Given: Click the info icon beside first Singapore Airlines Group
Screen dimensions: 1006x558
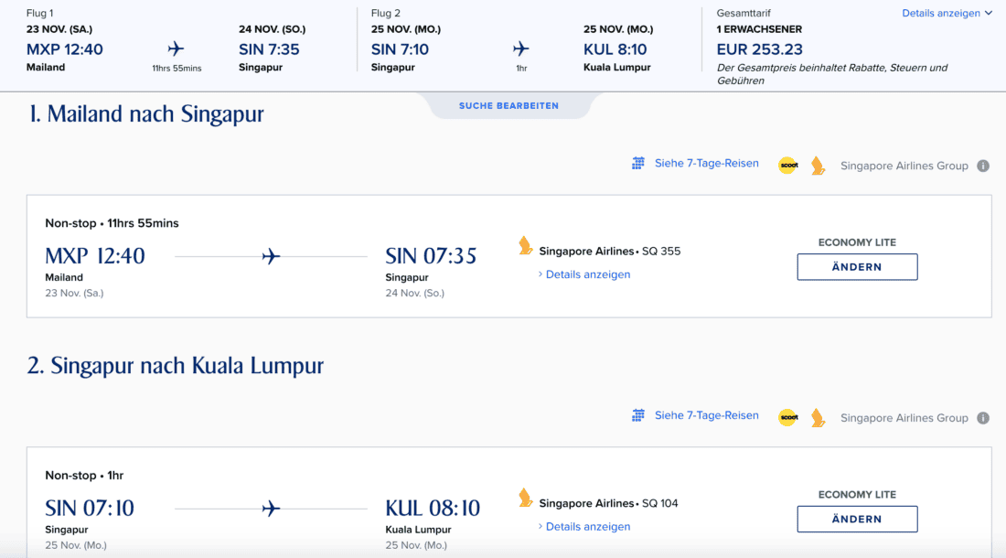Looking at the screenshot, I should point(983,166).
